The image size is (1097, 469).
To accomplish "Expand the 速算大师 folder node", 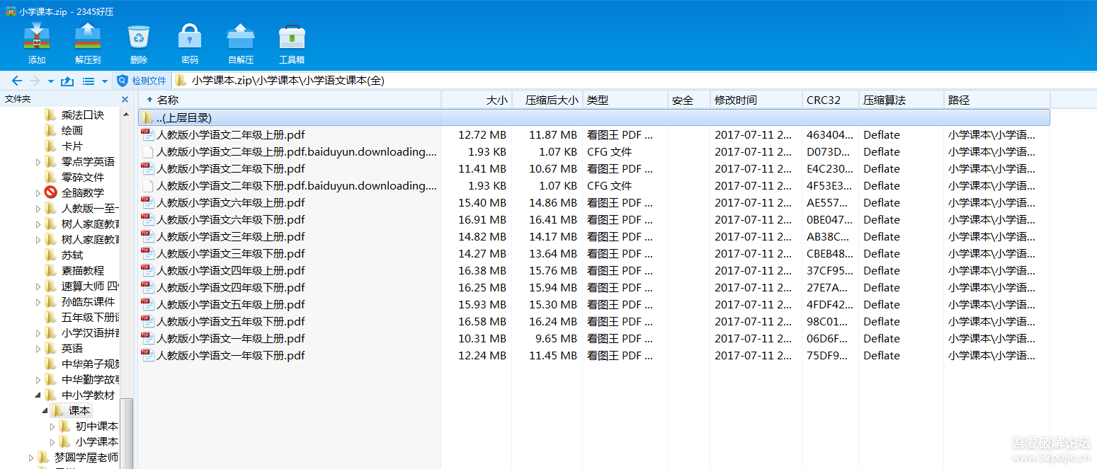I will [x=38, y=286].
